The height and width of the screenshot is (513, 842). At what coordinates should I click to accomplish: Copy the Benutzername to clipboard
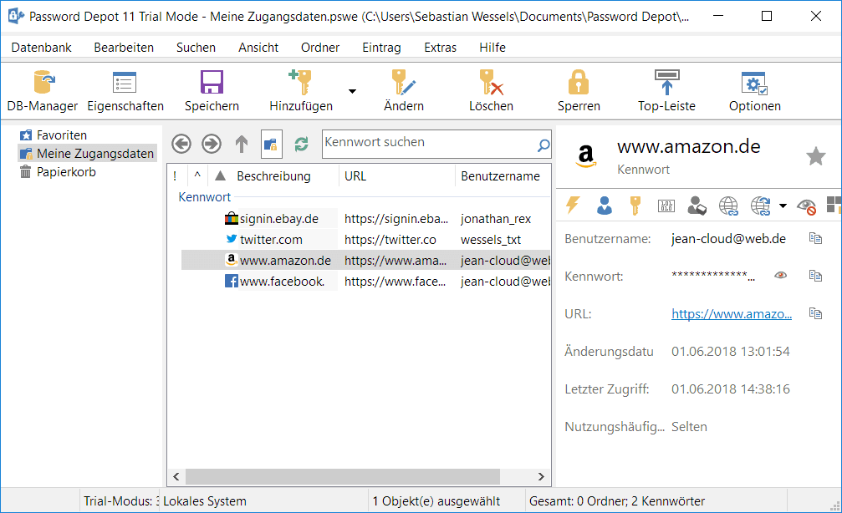pyautogui.click(x=816, y=238)
